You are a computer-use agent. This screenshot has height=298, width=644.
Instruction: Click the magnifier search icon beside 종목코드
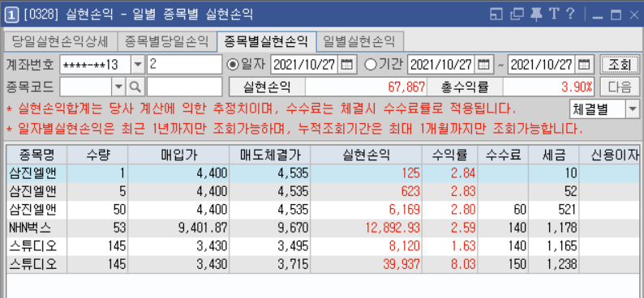coord(135,87)
